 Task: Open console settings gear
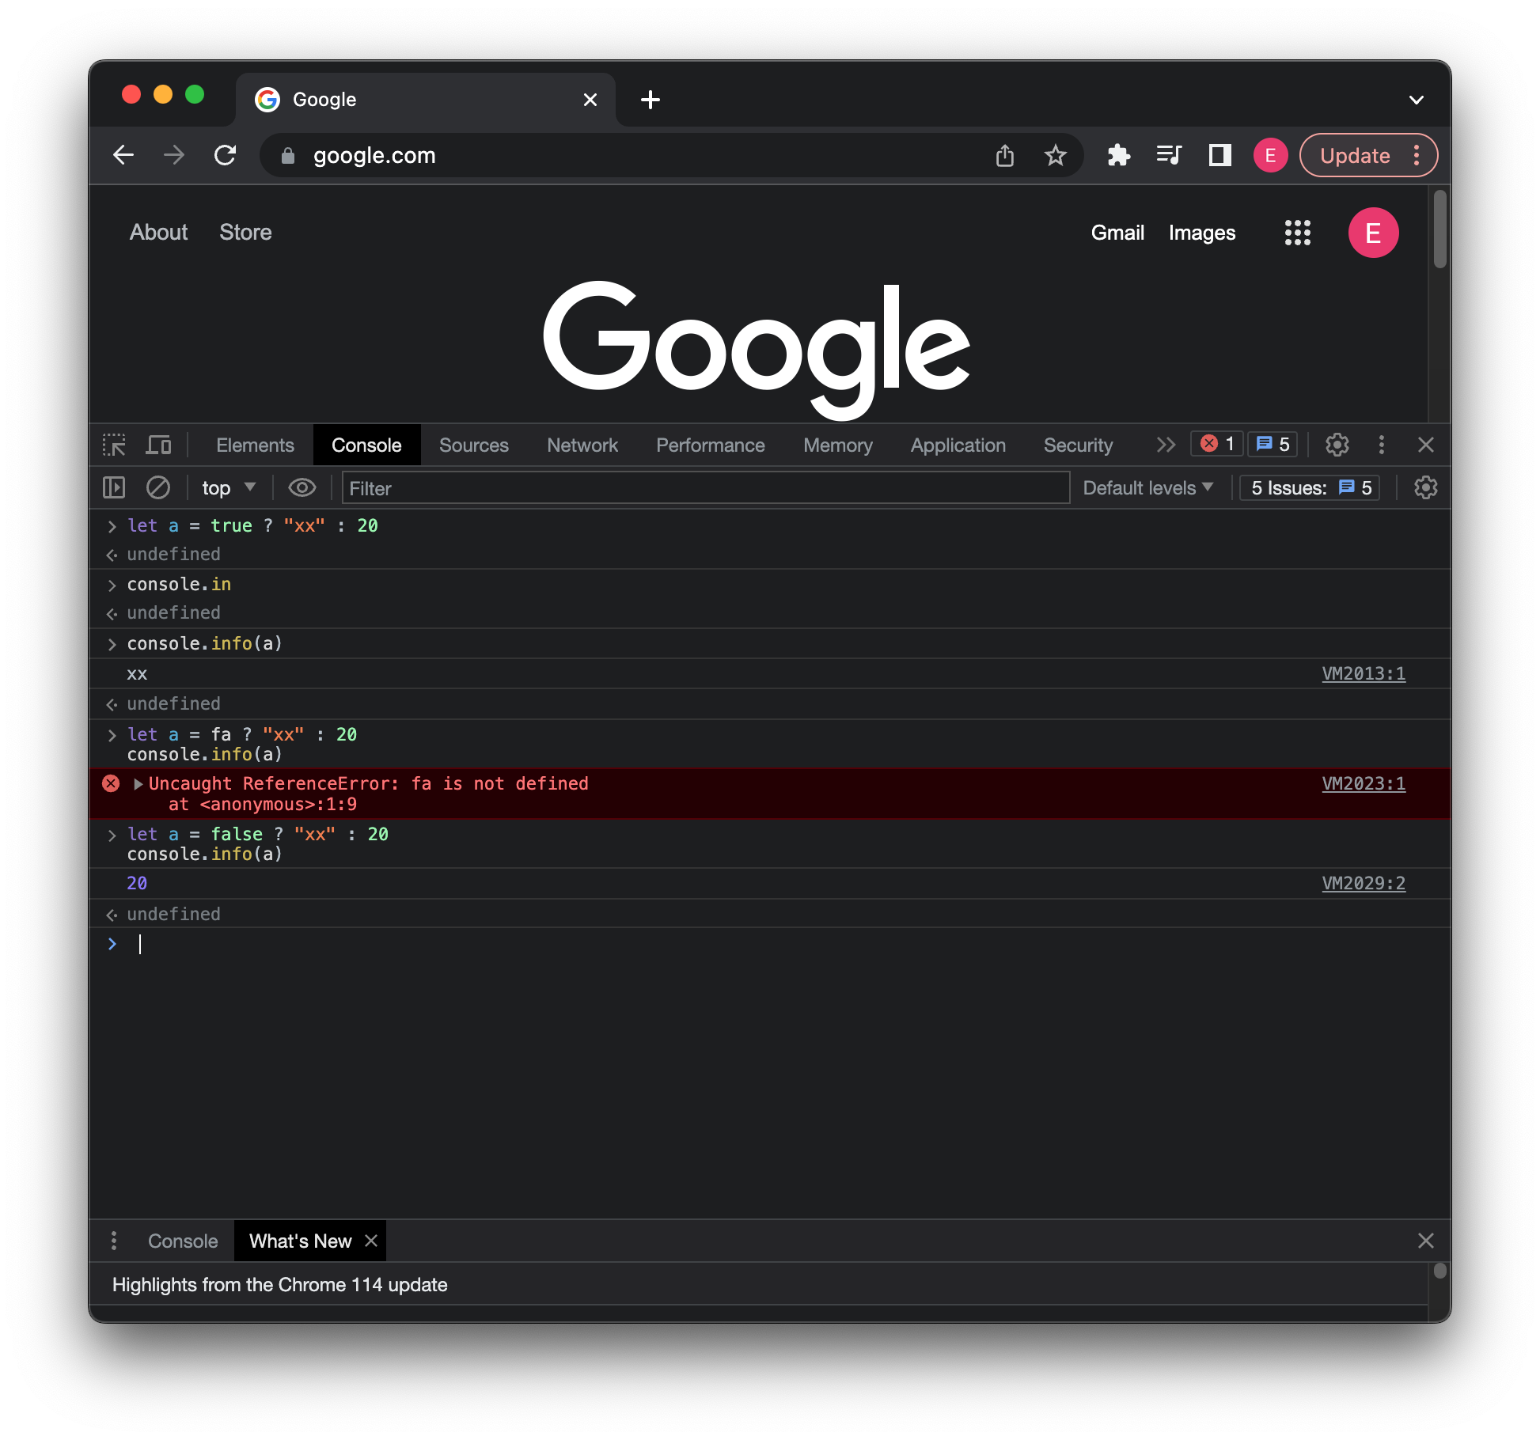[x=1426, y=487]
